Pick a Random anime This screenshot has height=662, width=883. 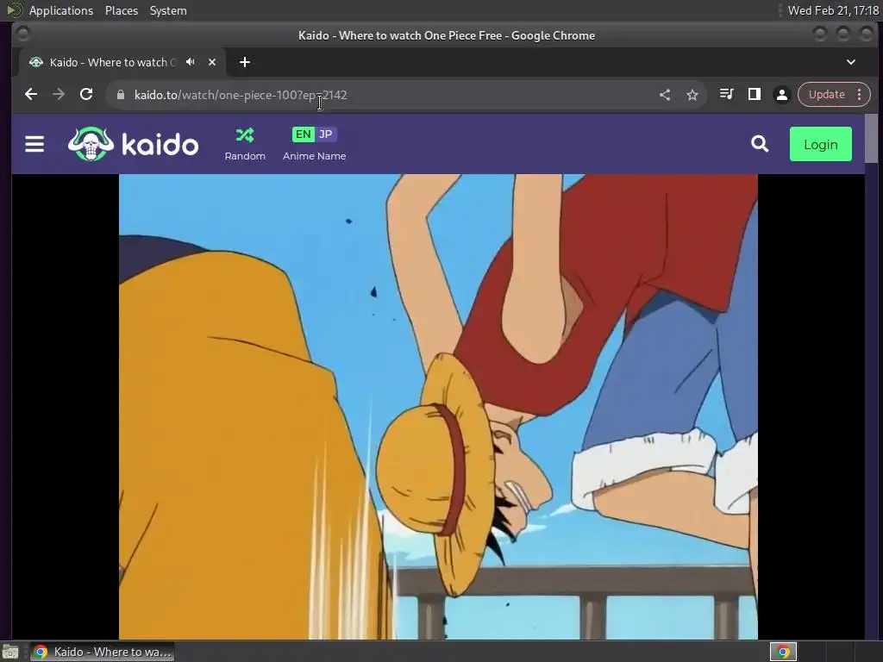click(x=245, y=144)
